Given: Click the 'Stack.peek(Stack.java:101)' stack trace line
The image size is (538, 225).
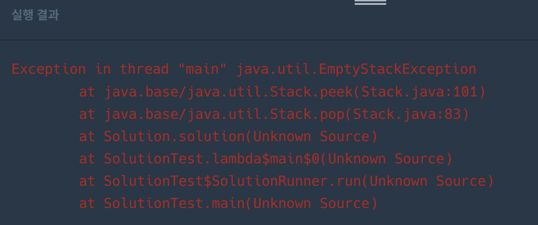Looking at the screenshot, I should point(283,92).
